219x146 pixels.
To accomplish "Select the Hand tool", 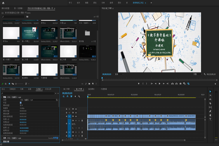I will 210,115.
